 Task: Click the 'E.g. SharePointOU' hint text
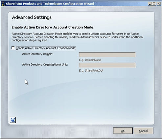pos(91,71)
